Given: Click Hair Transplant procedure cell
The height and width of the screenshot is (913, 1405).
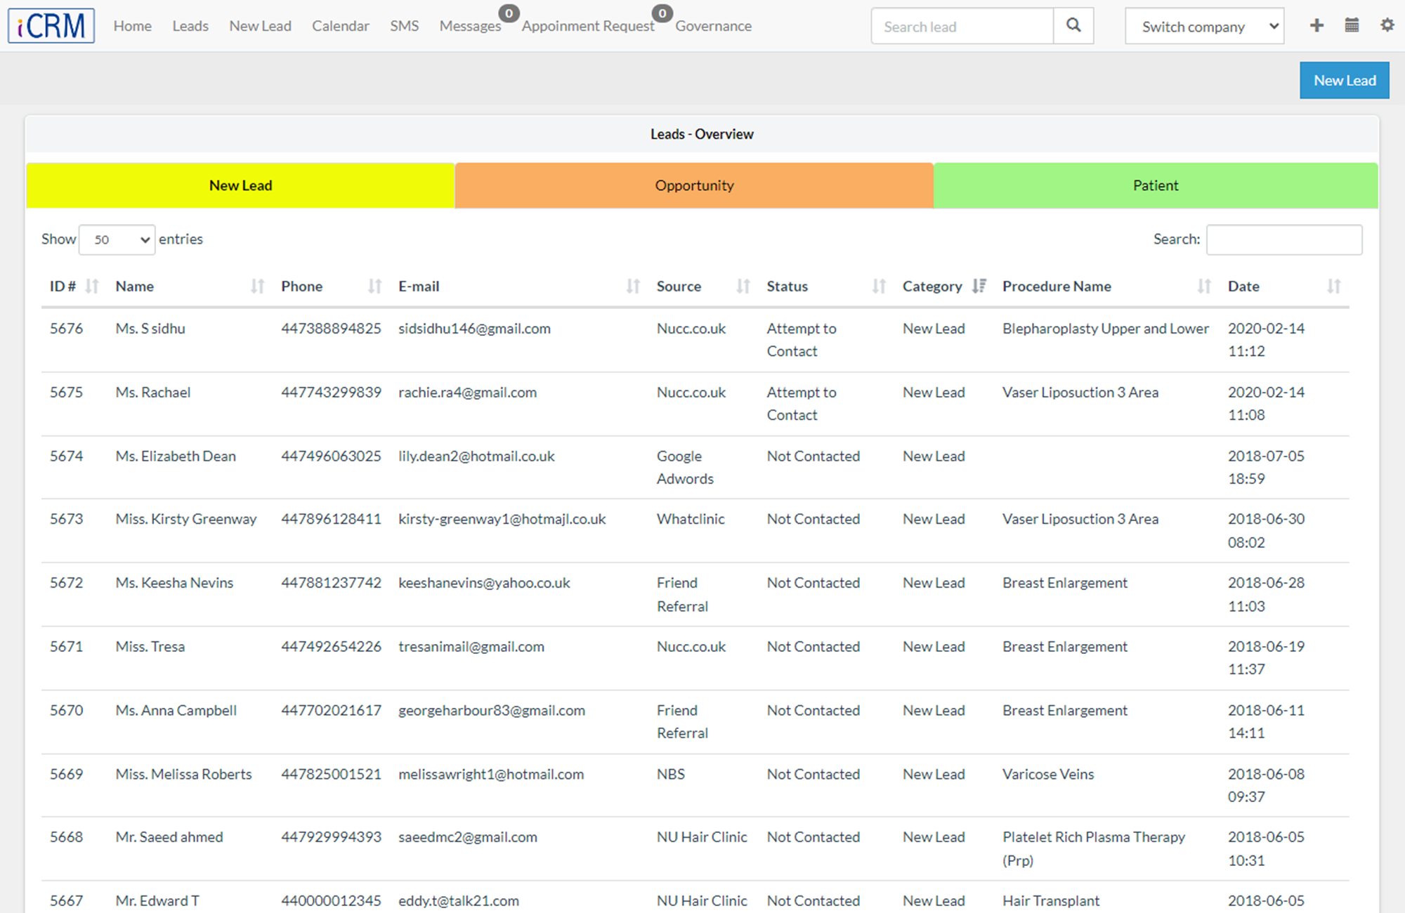Looking at the screenshot, I should [1051, 901].
